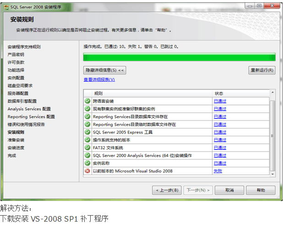Click check icon for FAT32 文件系统
Image resolution: width=283 pixels, height=233 pixels.
click(87, 148)
